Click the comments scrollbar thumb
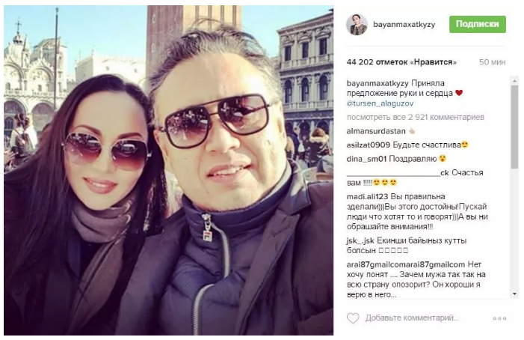This screenshot has height=340, width=524. [x=514, y=127]
